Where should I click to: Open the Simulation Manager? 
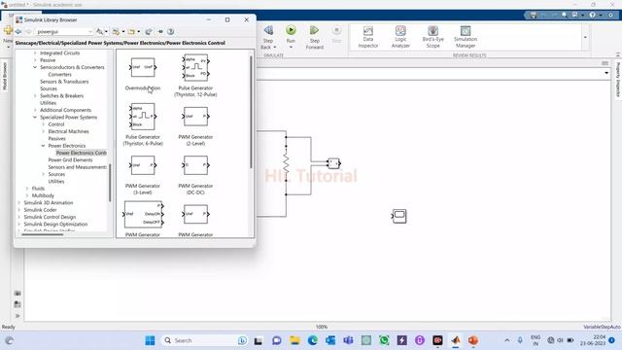click(466, 37)
